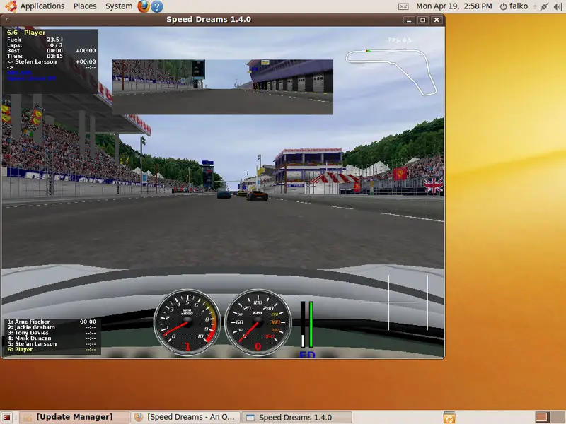Viewport: 566px width, 424px height.
Task: Open the clock showing Mon Apr 19
Action: 454,6
